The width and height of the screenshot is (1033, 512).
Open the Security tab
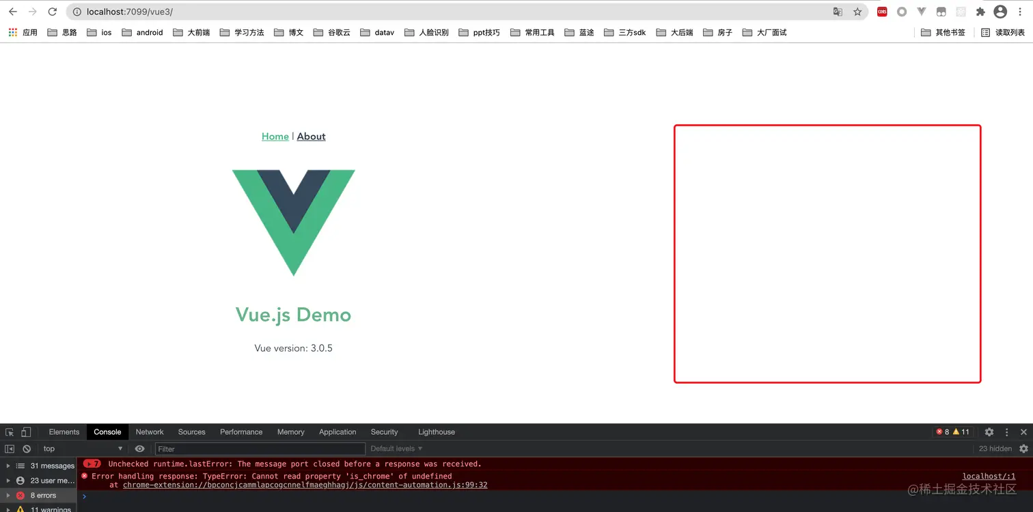coord(385,432)
